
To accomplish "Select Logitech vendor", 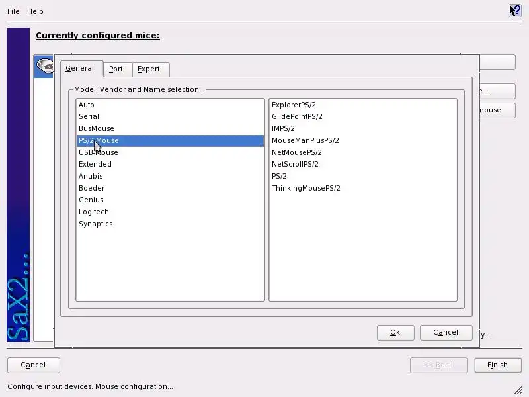I will point(170,212).
